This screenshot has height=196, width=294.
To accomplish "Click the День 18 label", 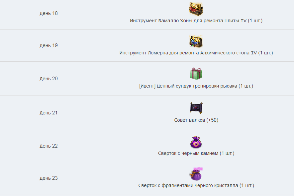I will coord(49,13).
